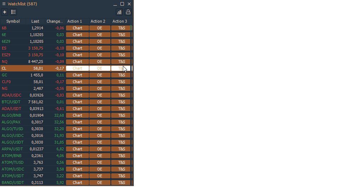Open OE for ATOM/TUSD
Viewport: 359px width, 191px height.
100,162
